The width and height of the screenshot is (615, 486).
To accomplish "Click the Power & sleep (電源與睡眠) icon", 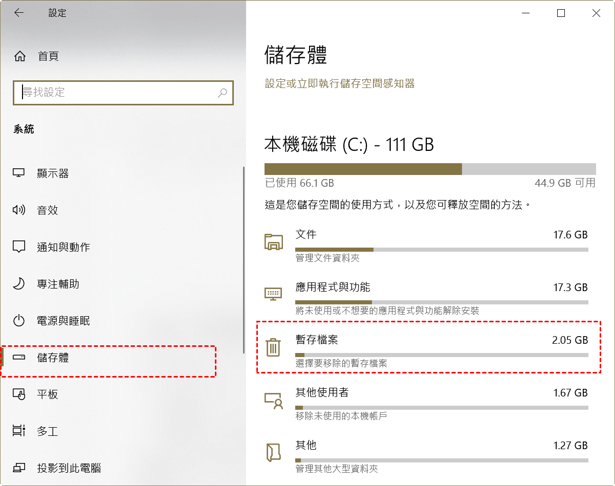I will [19, 321].
